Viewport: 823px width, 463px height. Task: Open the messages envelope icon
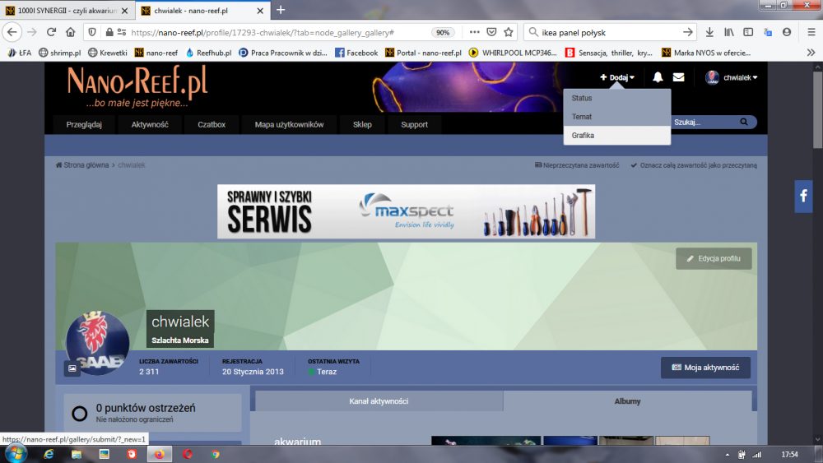pos(678,77)
